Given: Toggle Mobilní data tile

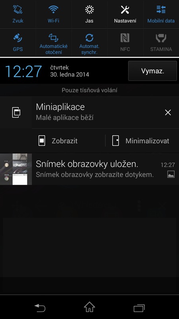Looking at the screenshot, I should click(161, 14).
